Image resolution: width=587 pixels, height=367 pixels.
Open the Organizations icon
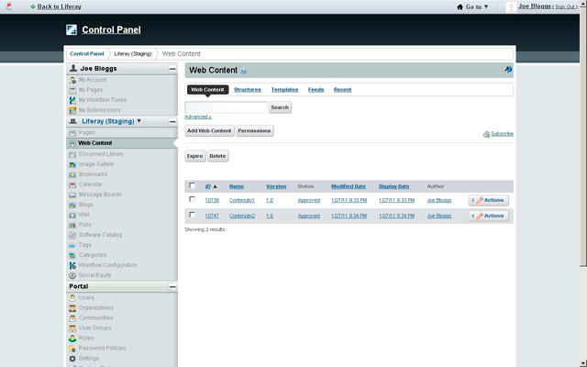point(72,308)
